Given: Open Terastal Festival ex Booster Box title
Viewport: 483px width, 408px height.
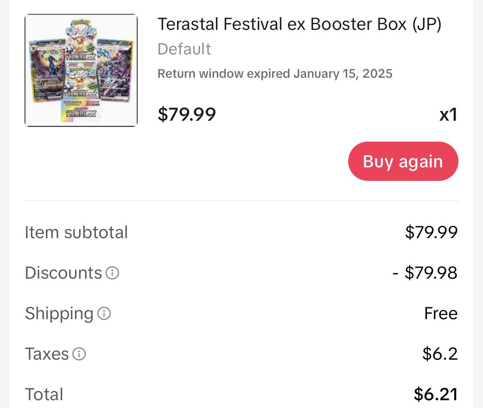Looking at the screenshot, I should coord(299,24).
